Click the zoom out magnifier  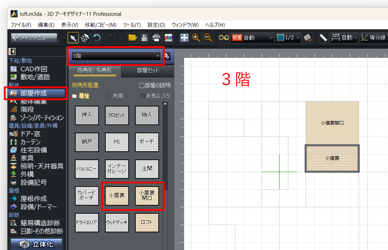point(208,38)
